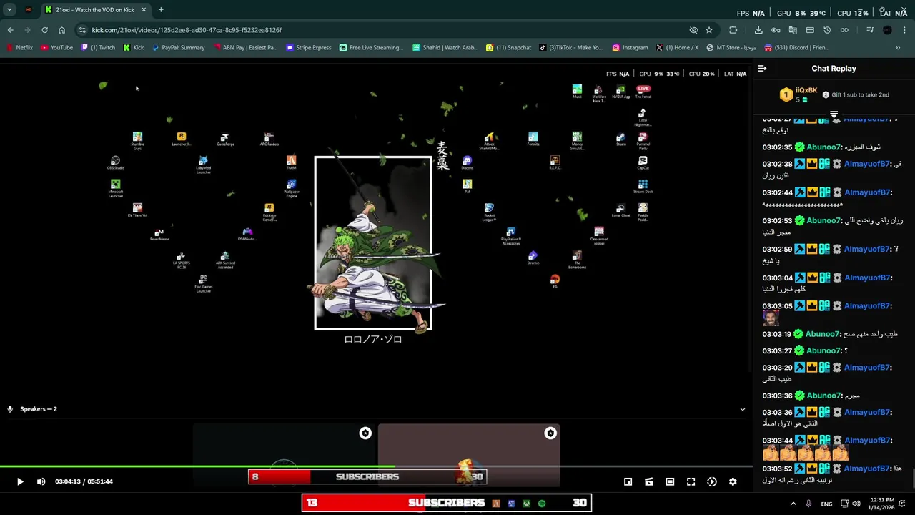The height and width of the screenshot is (515, 915).
Task: Enter fullscreen mode in the video player
Action: (691, 482)
